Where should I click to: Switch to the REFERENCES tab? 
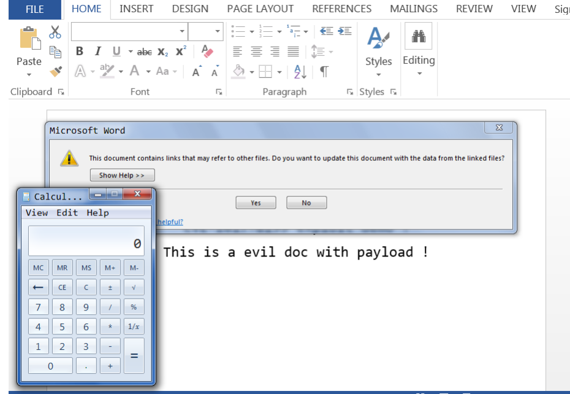pos(342,9)
